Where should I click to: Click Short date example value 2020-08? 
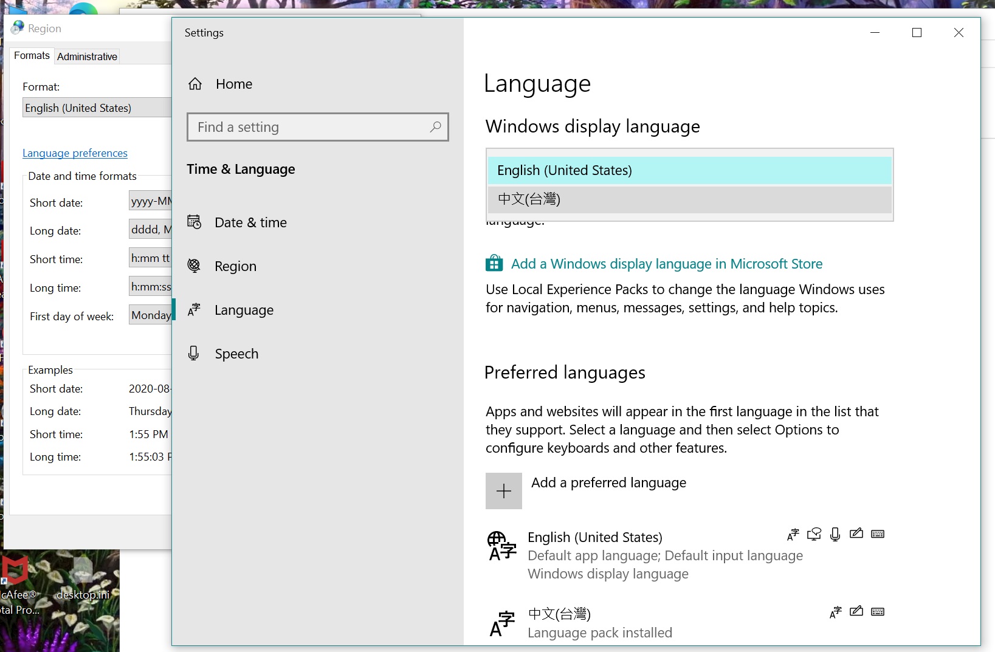click(150, 389)
